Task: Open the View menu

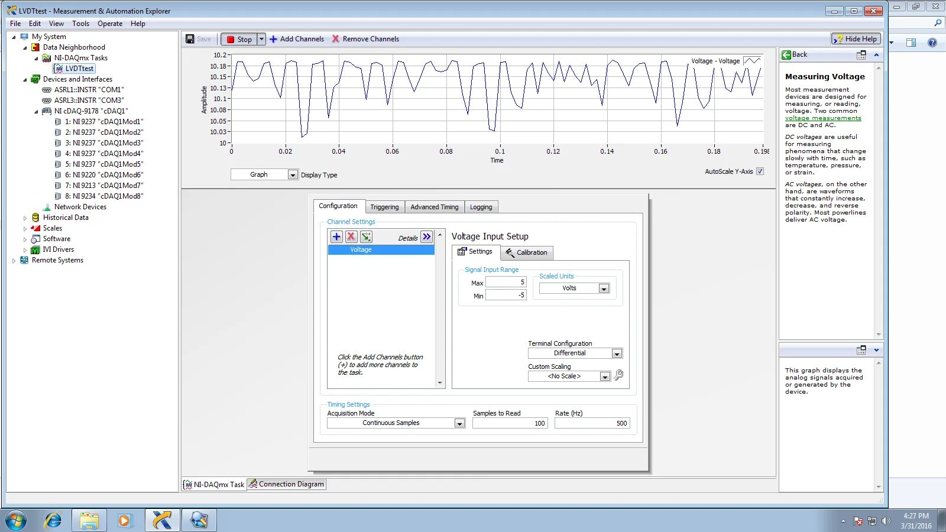Action: [x=56, y=24]
